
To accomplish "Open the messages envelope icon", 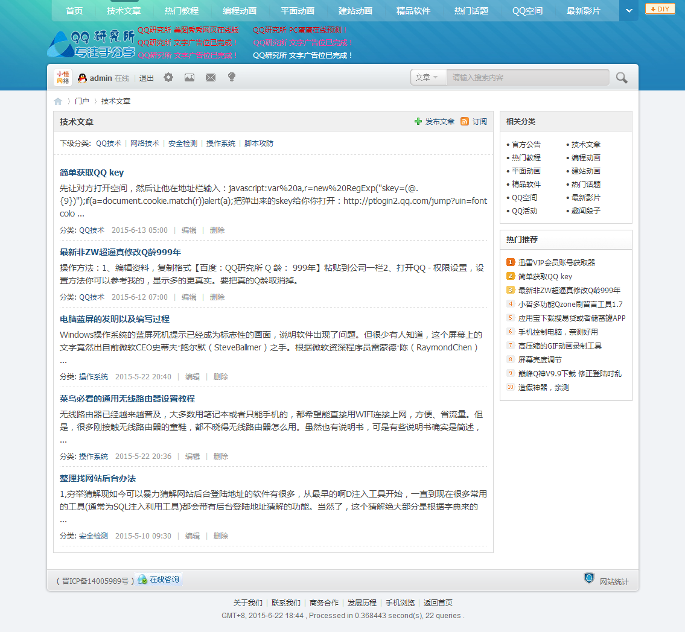I will click(x=211, y=78).
